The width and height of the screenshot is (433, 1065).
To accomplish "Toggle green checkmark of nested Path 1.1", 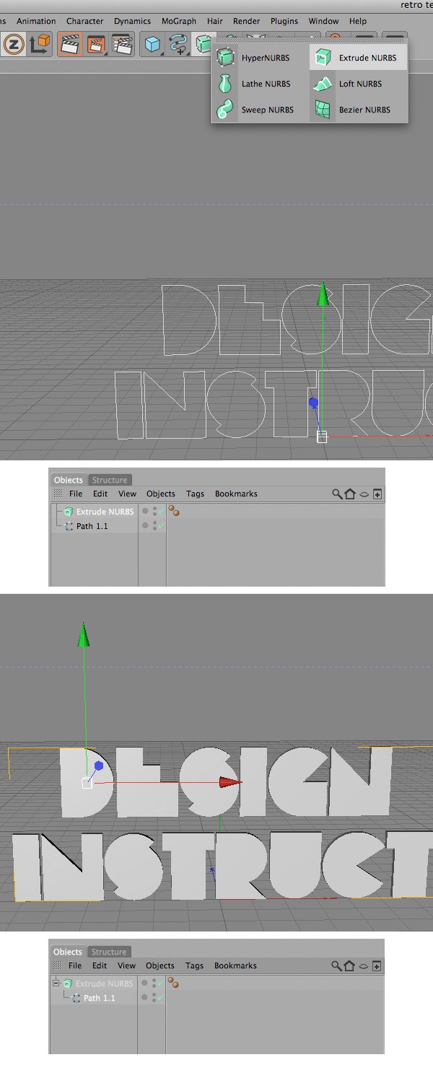I will 160,998.
